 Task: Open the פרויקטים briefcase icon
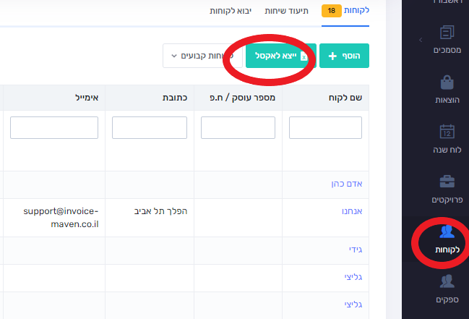coord(447,181)
